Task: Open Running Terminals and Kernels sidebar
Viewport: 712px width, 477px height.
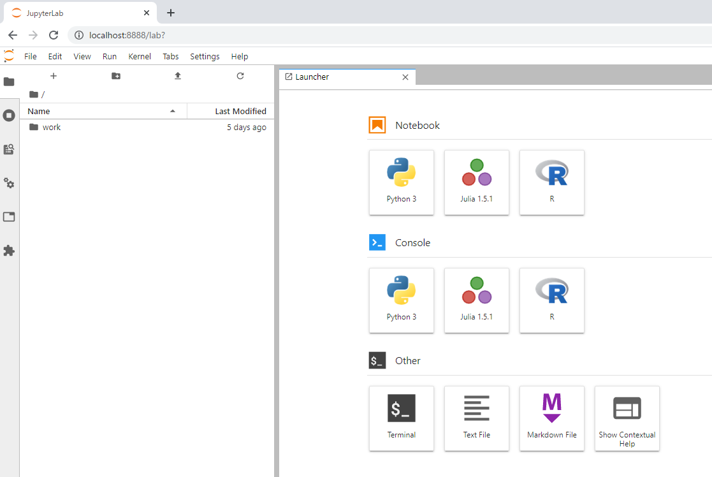Action: click(9, 115)
